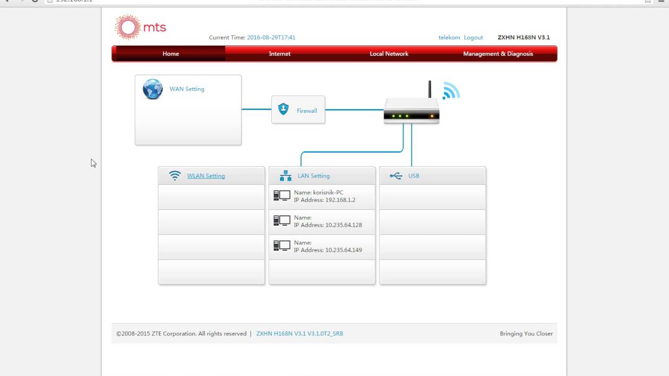Image resolution: width=669 pixels, height=376 pixels.
Task: Click the current time value 2016-08-29T17:41
Action: (x=271, y=38)
